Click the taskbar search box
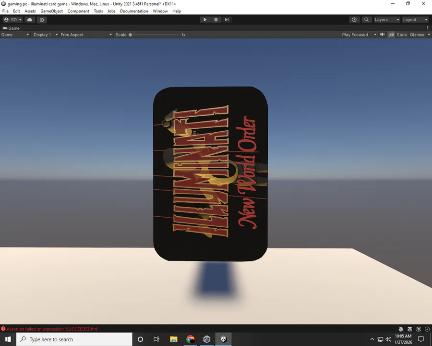The width and height of the screenshot is (432, 346). click(x=74, y=339)
